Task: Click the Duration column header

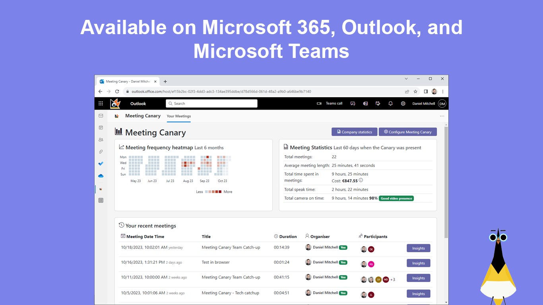Action: 285,237
